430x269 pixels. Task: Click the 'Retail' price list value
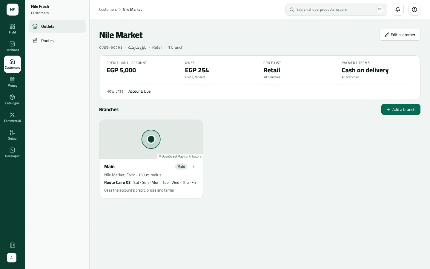272,70
